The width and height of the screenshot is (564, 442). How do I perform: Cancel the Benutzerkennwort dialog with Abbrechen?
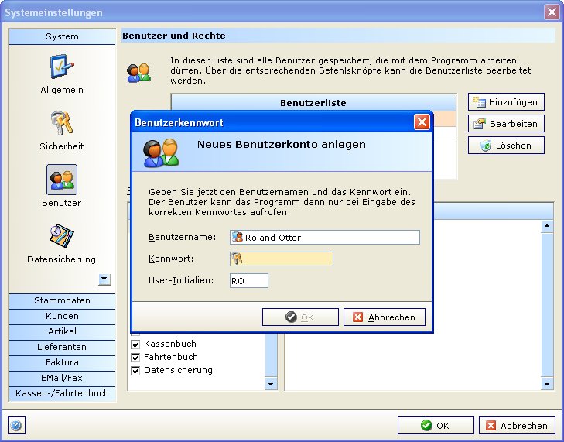(385, 317)
